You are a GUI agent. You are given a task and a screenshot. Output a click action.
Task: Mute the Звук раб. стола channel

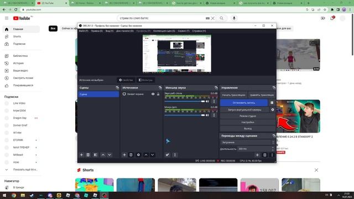207,102
